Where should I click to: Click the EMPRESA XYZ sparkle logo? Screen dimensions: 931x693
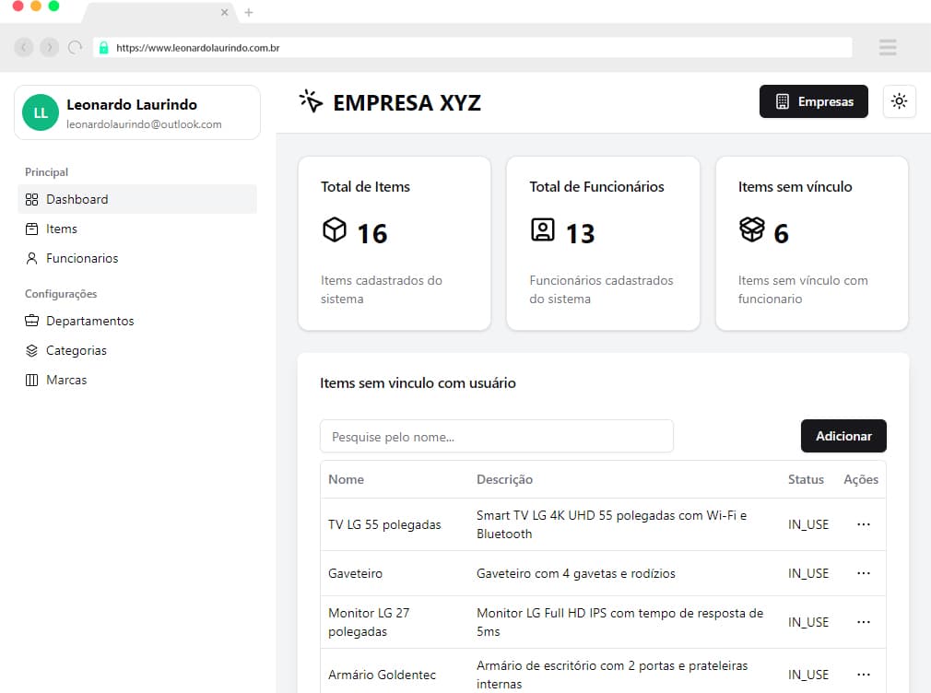coord(311,102)
